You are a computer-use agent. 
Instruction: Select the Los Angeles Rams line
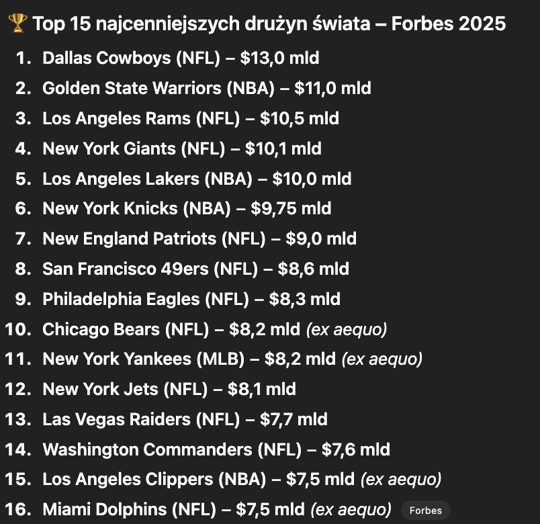click(x=190, y=118)
